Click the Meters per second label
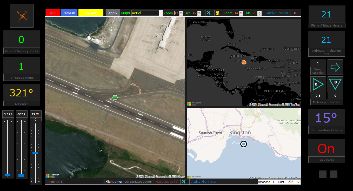Viewport: 353px width, 191px height. [x=327, y=102]
